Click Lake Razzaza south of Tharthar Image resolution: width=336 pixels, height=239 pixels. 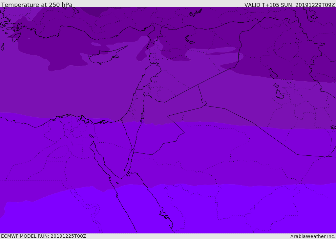(x=279, y=95)
